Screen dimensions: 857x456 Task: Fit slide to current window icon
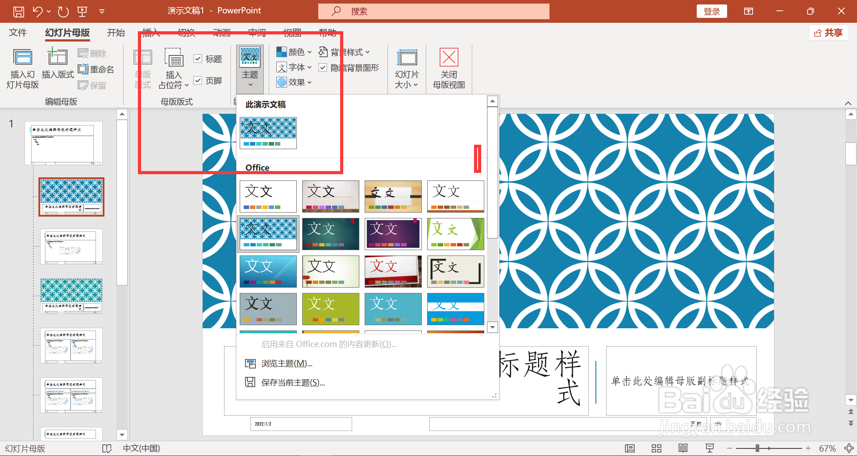[849, 448]
